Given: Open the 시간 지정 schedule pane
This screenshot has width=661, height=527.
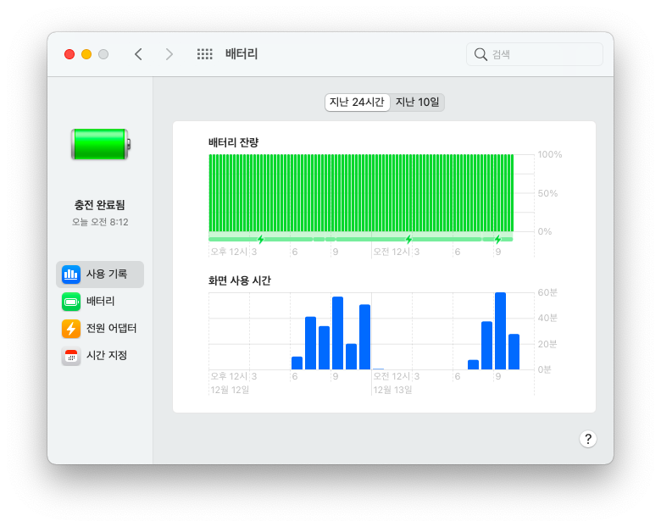Looking at the screenshot, I should tap(106, 356).
